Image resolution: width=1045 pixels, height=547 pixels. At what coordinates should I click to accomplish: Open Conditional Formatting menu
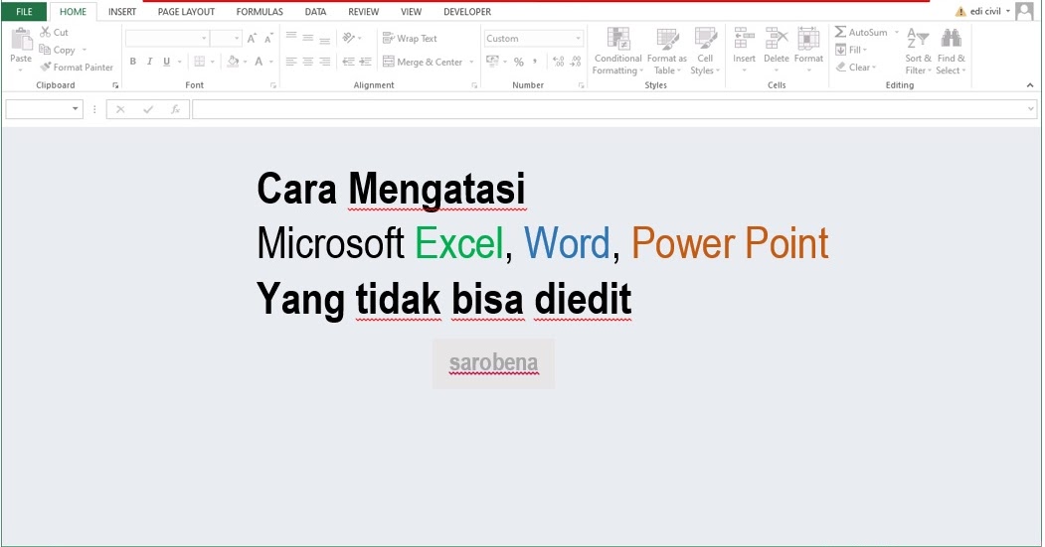(x=617, y=52)
